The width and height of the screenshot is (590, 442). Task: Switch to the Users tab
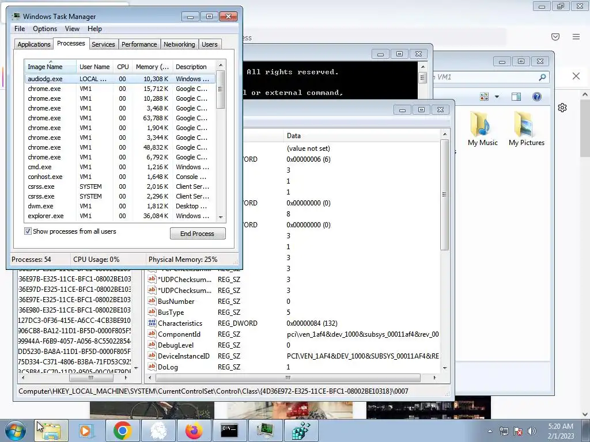[x=209, y=44]
